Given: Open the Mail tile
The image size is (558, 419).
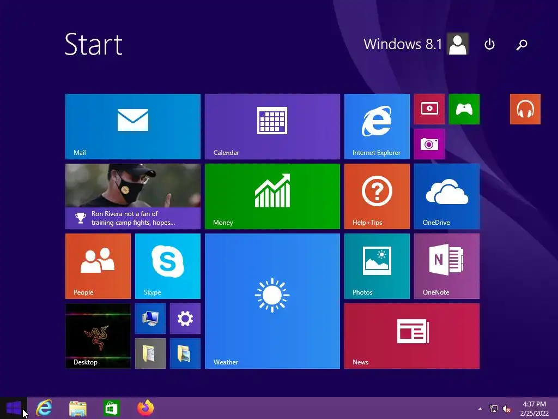Looking at the screenshot, I should [133, 127].
